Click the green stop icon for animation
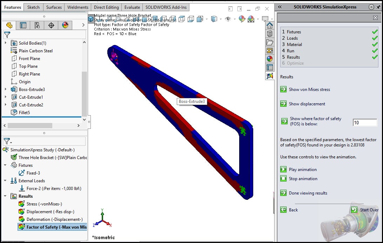Screen dimensions: 383x243 283,178
